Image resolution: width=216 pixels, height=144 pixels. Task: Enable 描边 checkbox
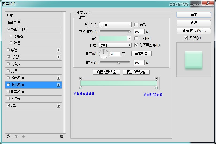8,50
